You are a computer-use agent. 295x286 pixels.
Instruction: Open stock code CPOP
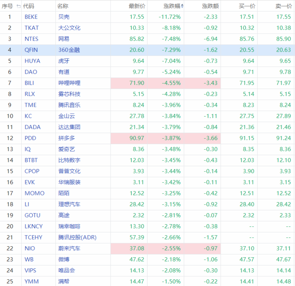point(32,171)
